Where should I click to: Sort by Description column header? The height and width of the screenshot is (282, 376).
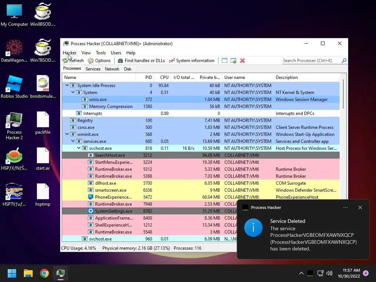(x=307, y=77)
